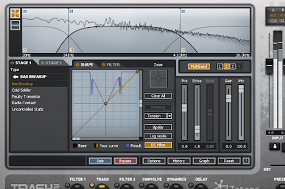Viewport: 285px width, 189px height.
Task: Click the Bypass button
Action: [x=125, y=161]
